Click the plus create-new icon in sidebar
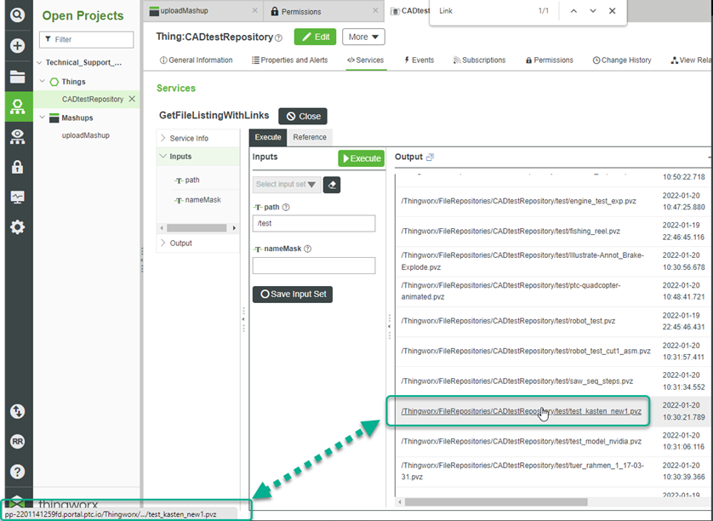 17,45
